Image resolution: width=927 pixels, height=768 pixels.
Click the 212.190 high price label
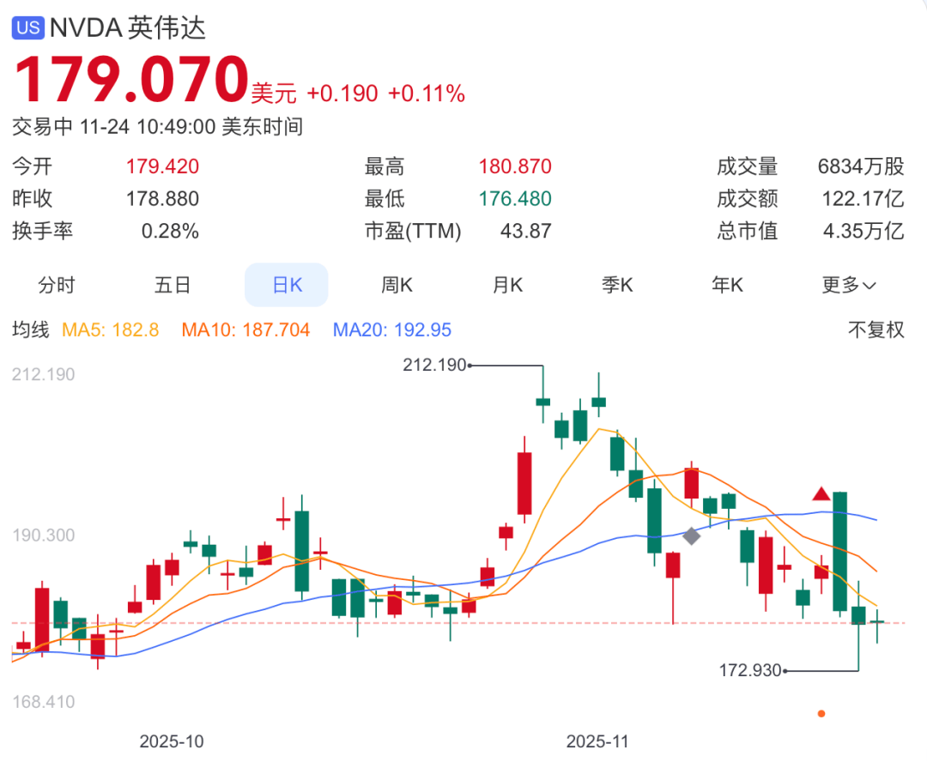[434, 365]
